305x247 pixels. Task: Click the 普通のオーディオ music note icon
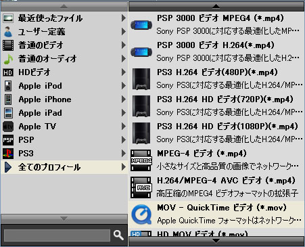pyautogui.click(x=8, y=59)
